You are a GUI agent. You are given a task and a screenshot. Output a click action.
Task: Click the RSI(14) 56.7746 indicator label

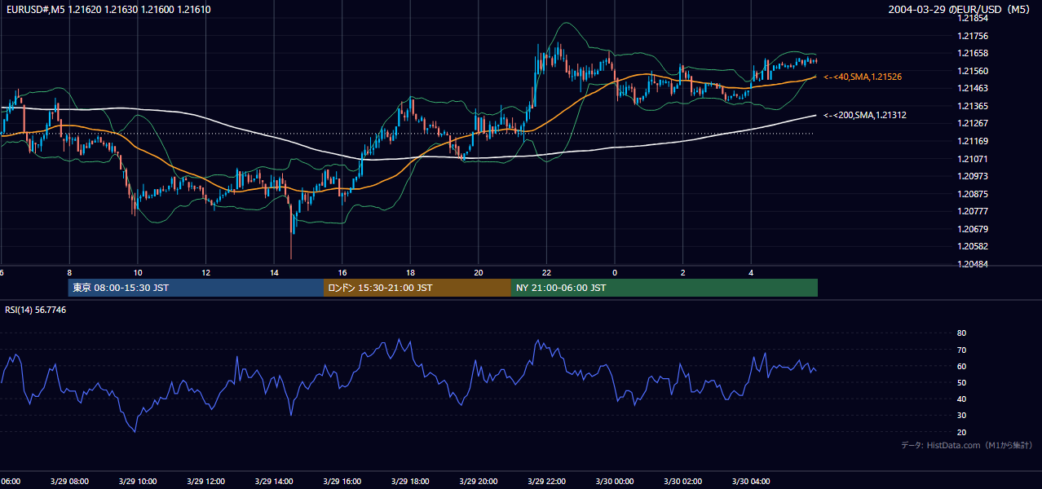coord(36,310)
